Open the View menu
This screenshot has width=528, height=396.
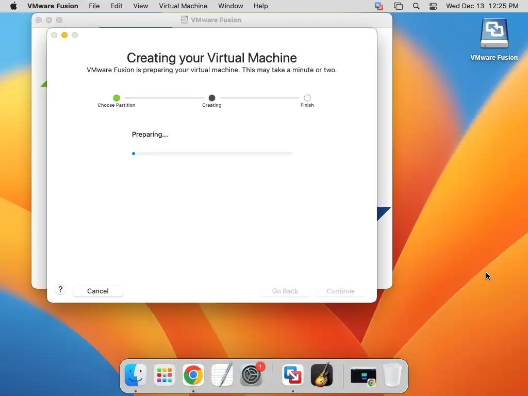(x=140, y=6)
